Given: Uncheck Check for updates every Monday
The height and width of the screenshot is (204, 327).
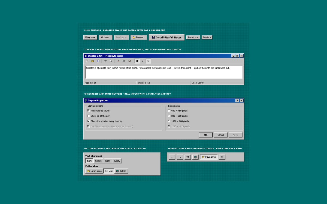Looking at the screenshot, I should click(x=88, y=121).
